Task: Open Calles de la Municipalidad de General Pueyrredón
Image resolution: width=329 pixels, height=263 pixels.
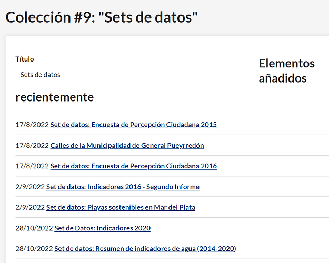Action: 127,145
